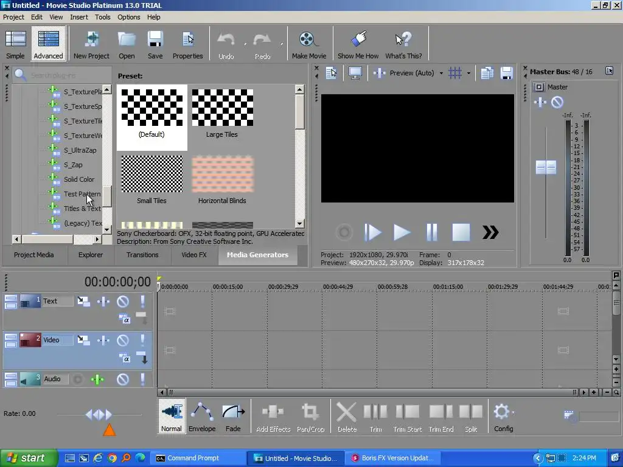
Task: Choose the Horizontal Blinds preset
Action: [222, 179]
